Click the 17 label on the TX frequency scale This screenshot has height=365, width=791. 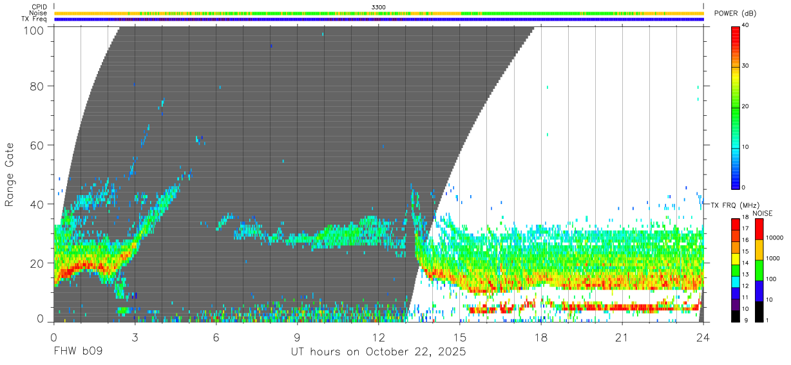point(746,229)
